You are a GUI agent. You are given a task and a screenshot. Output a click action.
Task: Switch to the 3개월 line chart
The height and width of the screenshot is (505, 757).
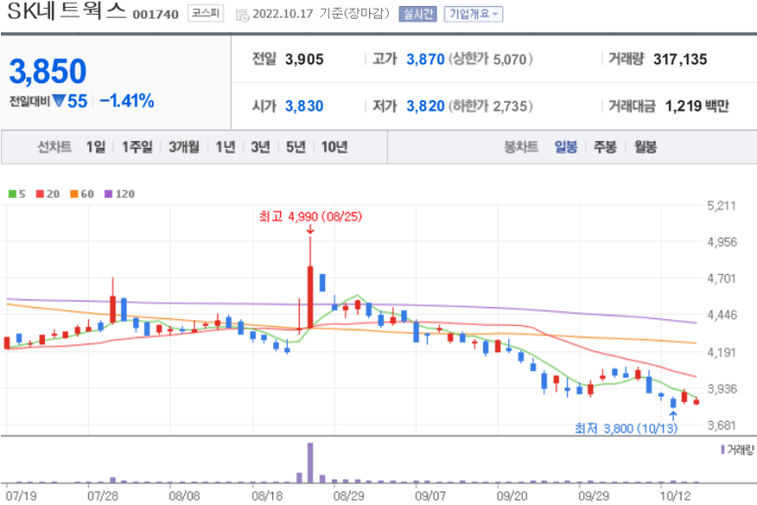184,147
